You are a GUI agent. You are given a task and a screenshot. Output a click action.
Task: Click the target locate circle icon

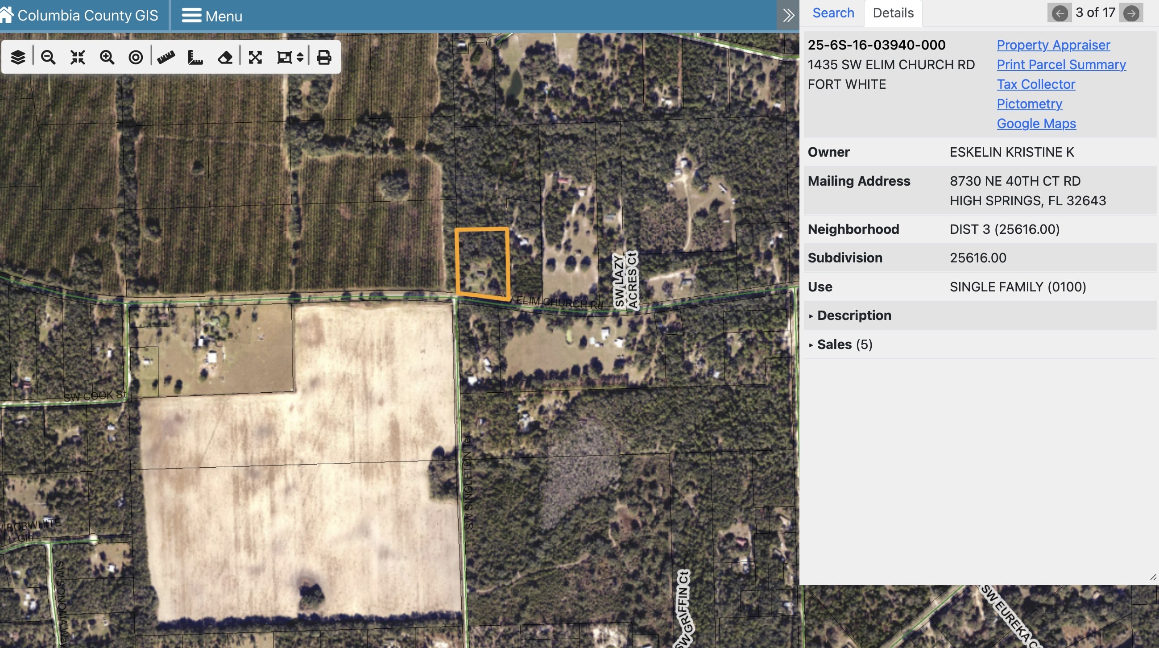tap(136, 57)
